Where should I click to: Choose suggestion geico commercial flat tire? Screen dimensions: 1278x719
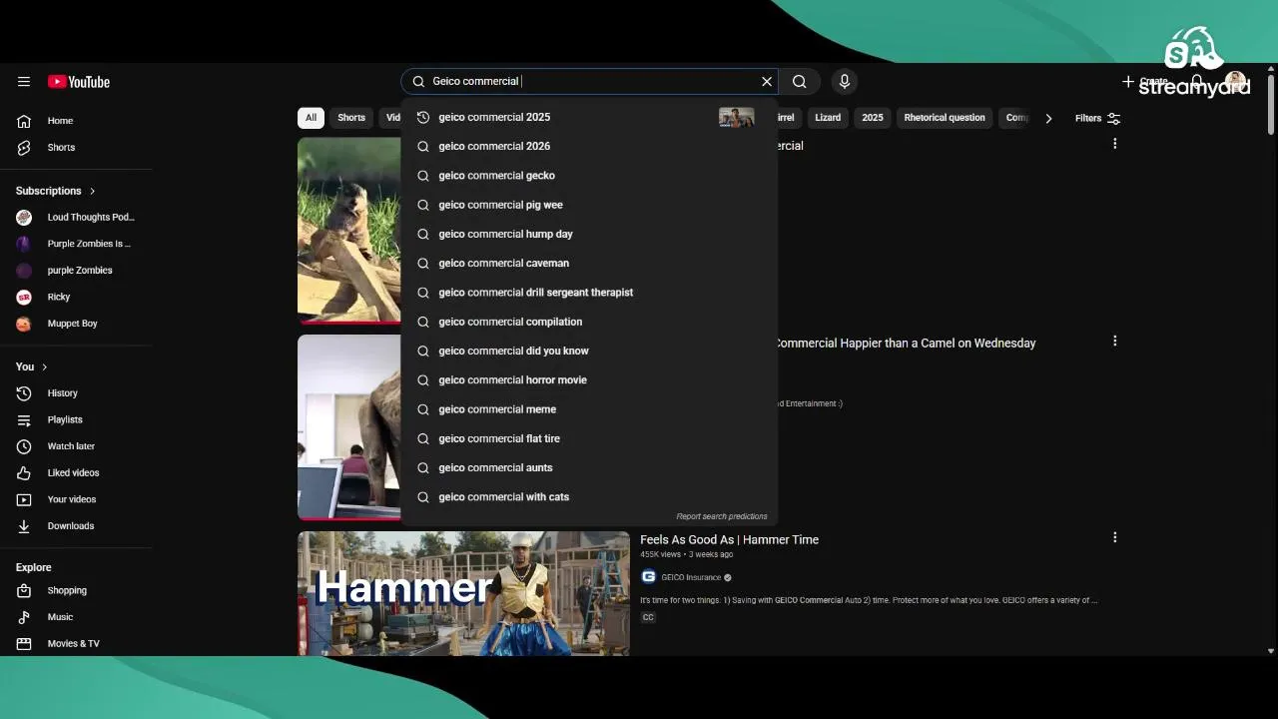589,438
